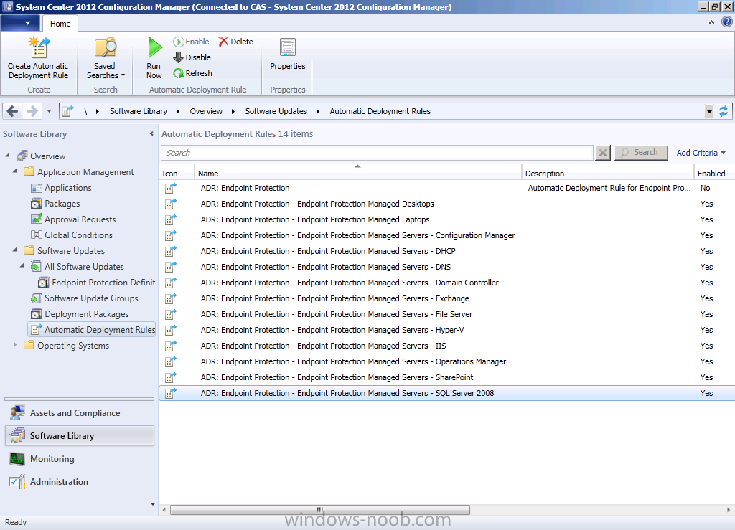Viewport: 735px width, 530px height.
Task: Select the Home ribbon tab
Action: [60, 24]
